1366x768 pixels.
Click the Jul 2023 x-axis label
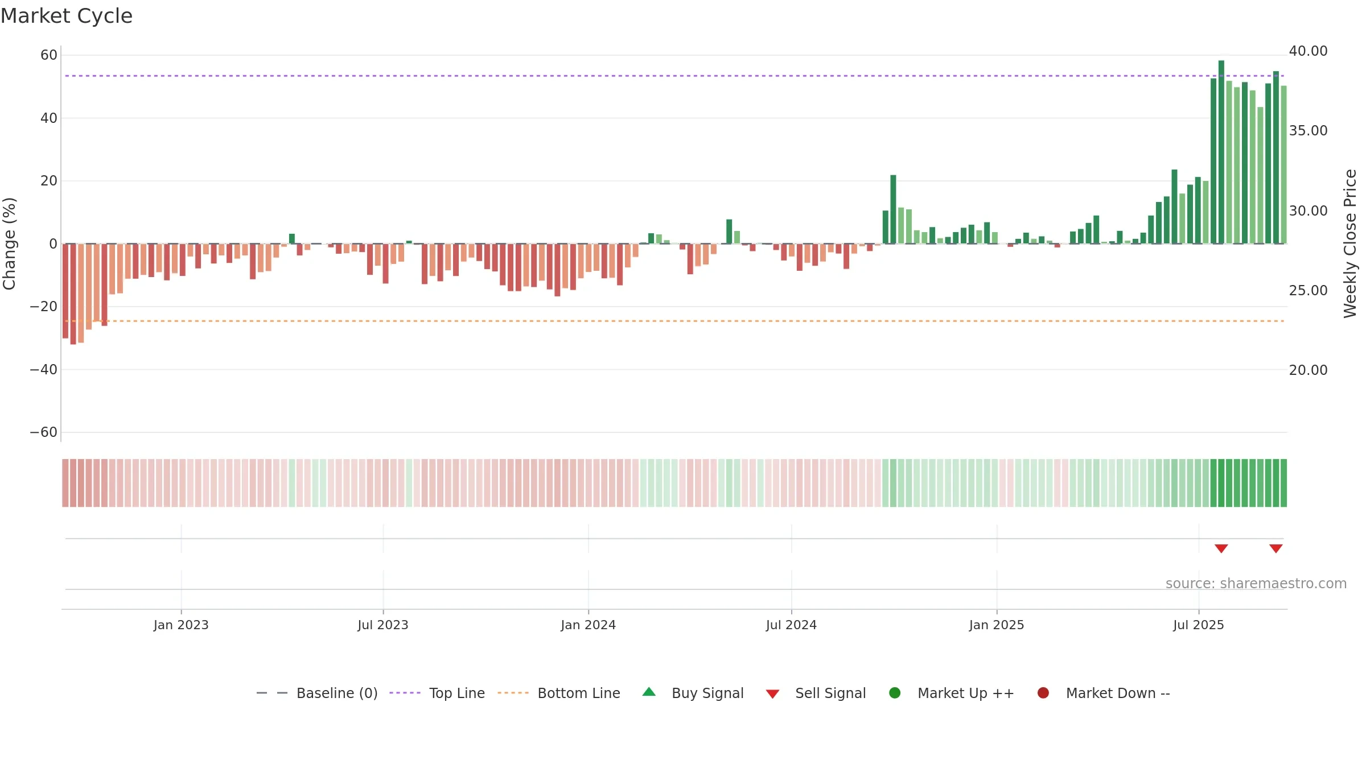383,625
